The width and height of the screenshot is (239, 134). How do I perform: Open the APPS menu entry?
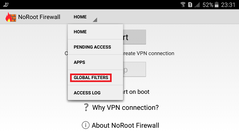[95, 62]
